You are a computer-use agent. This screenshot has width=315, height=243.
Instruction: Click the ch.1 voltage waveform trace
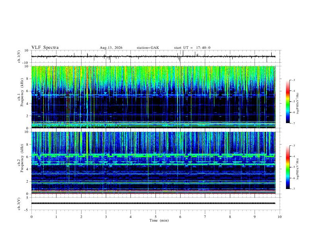[153, 56]
